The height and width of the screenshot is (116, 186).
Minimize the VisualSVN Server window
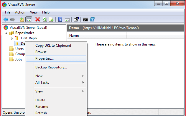(x=159, y=4)
